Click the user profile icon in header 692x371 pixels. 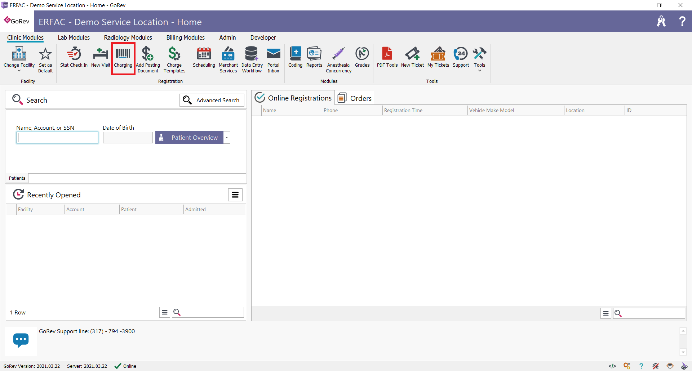(661, 21)
